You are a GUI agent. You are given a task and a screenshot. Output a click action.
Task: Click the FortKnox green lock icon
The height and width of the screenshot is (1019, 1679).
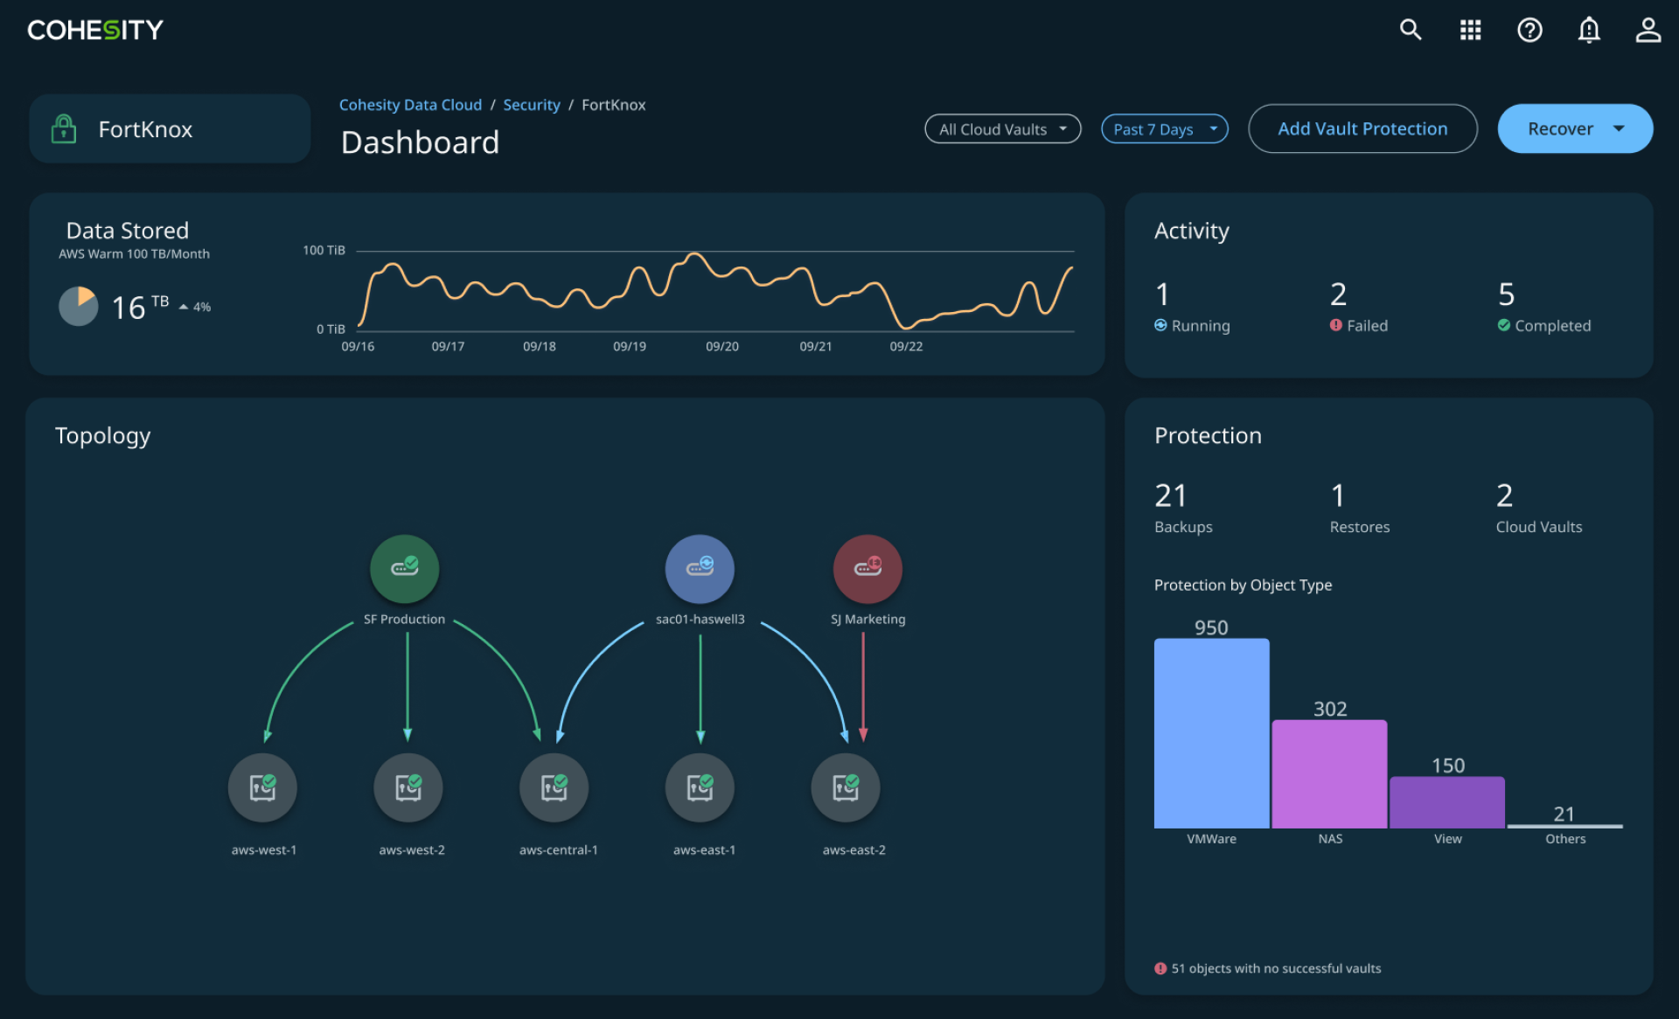tap(64, 128)
